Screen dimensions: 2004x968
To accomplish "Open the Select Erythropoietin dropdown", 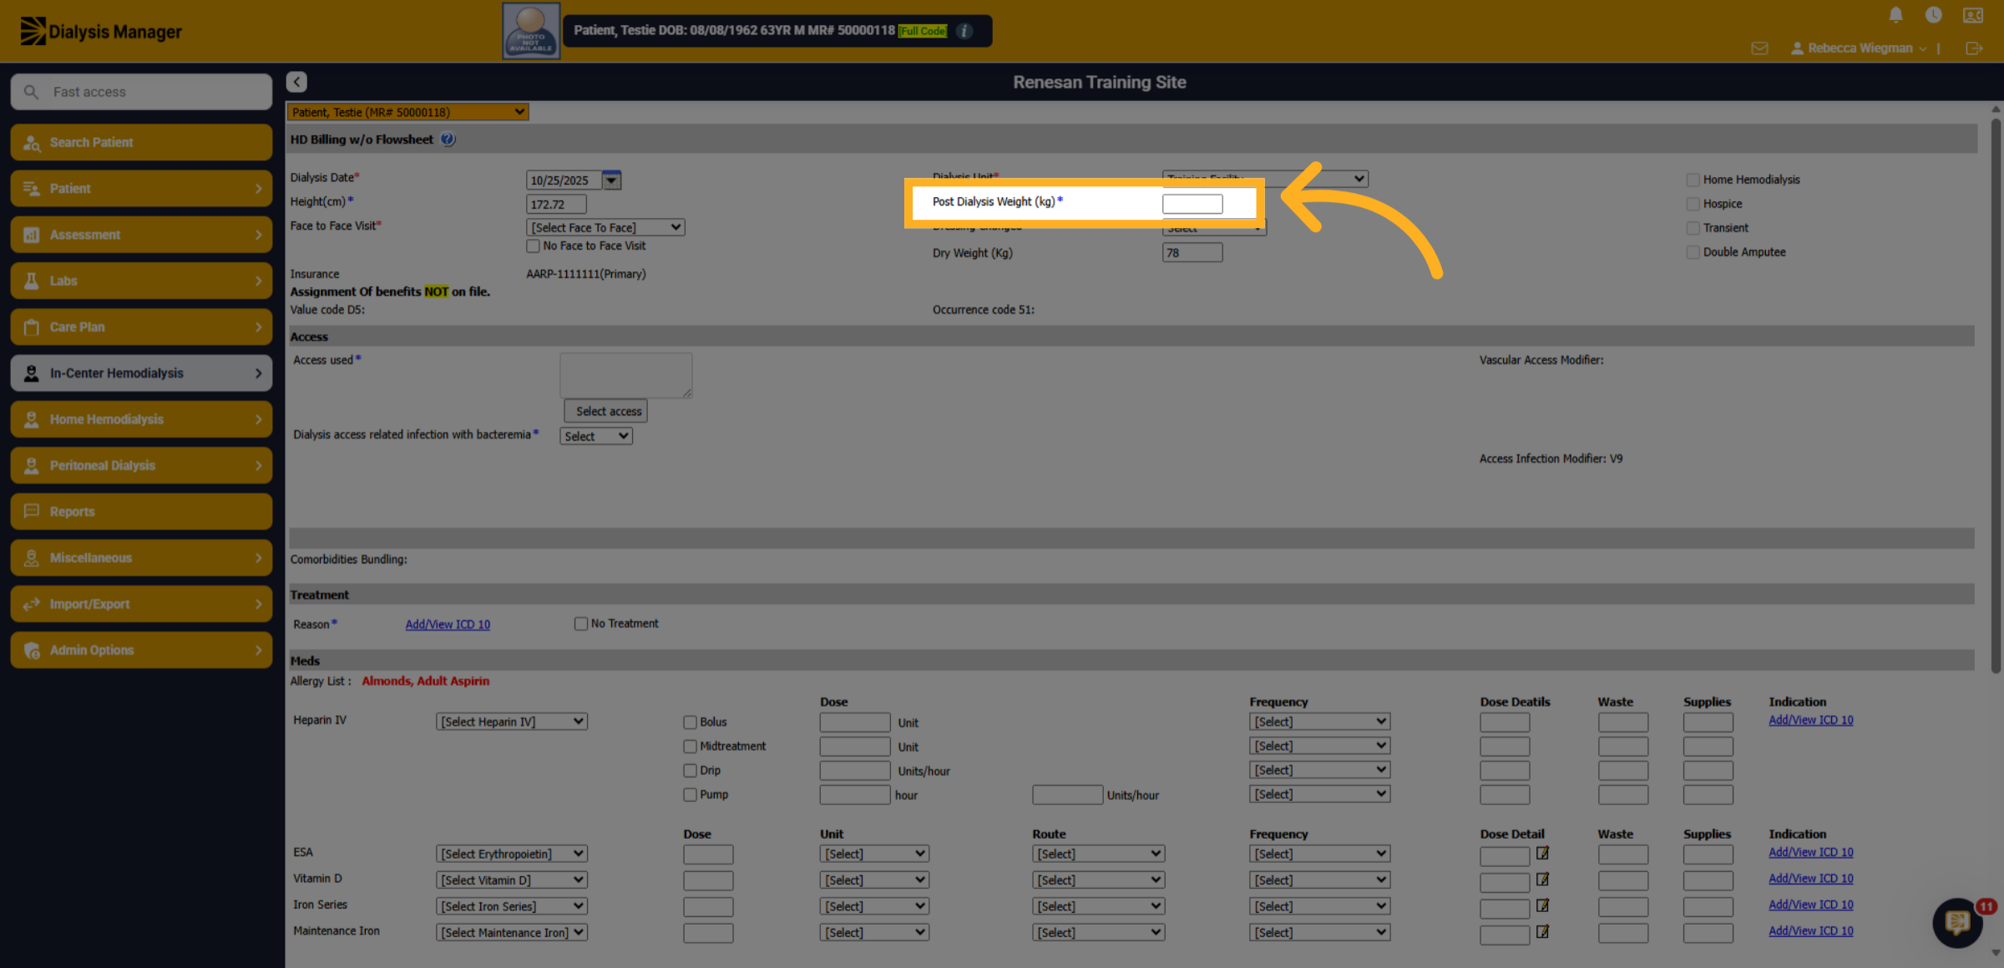I will (512, 854).
